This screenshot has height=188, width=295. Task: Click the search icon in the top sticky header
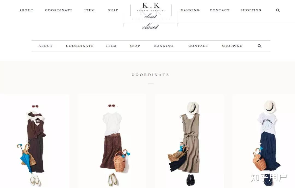[278, 10]
